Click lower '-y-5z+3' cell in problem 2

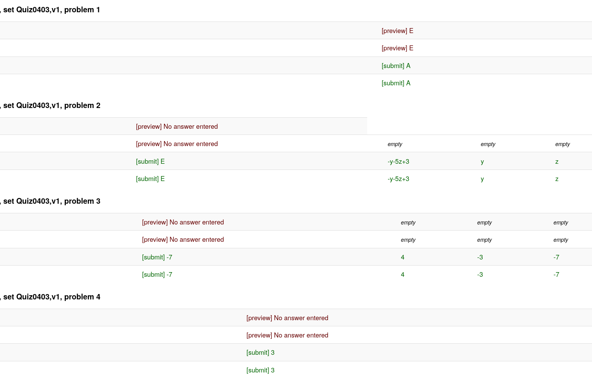(x=398, y=179)
